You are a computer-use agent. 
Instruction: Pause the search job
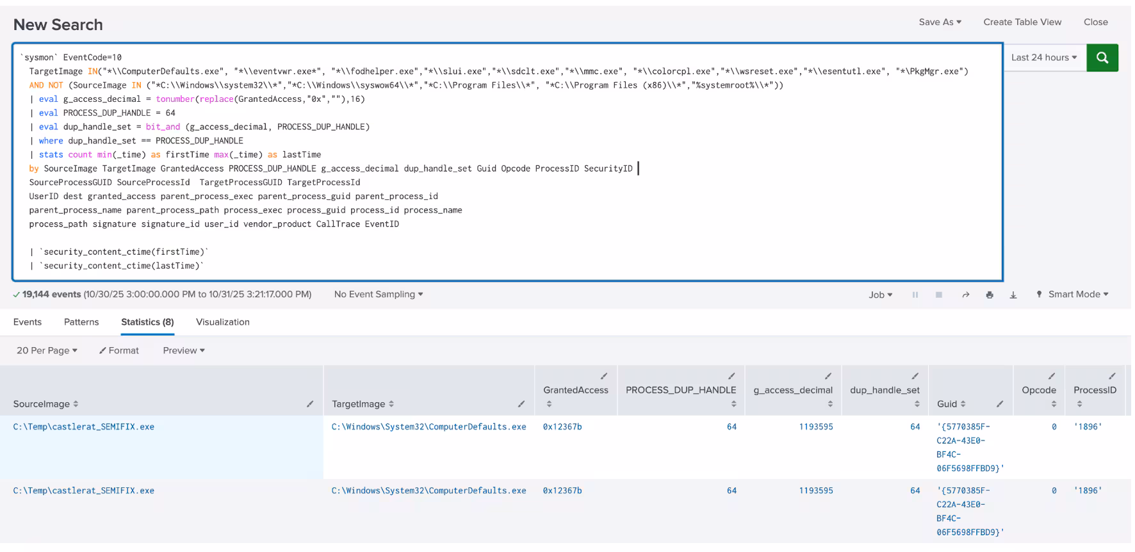pos(915,295)
